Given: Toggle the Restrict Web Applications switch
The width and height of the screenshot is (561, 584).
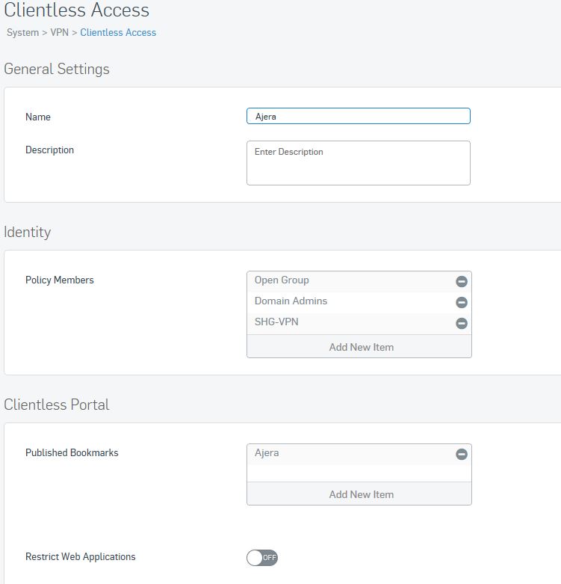Looking at the screenshot, I should (x=262, y=557).
